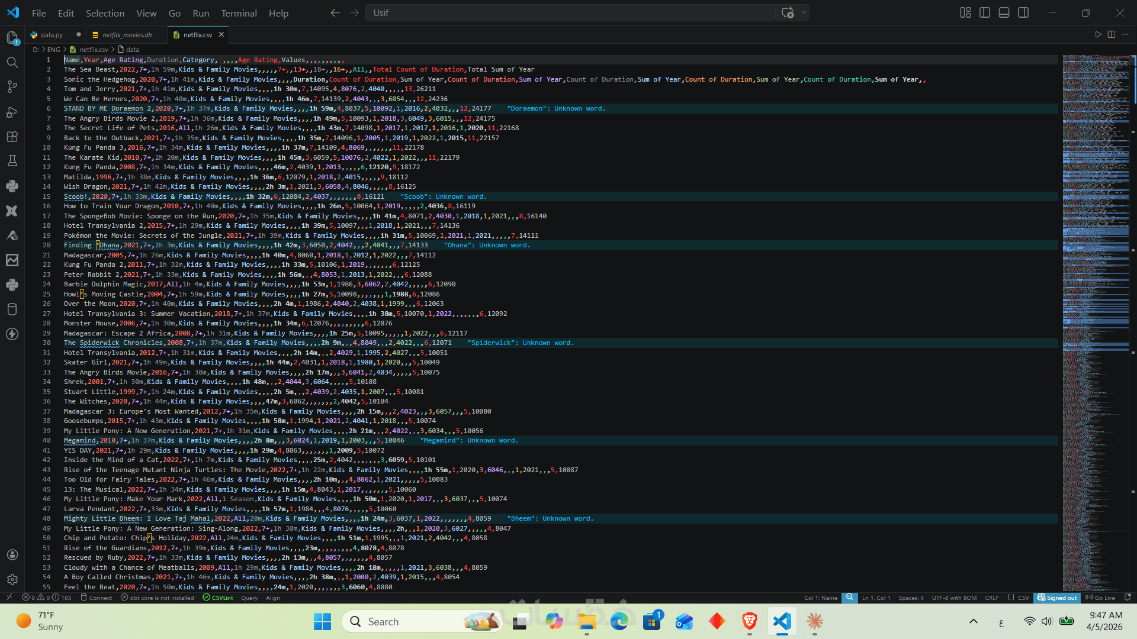1137x639 pixels.
Task: Switch to the data.py tab
Action: pos(52,35)
